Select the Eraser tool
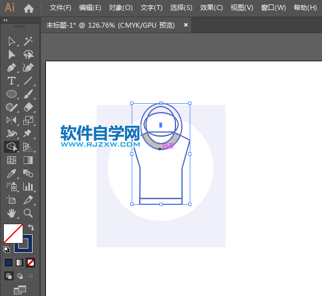 click(x=28, y=107)
